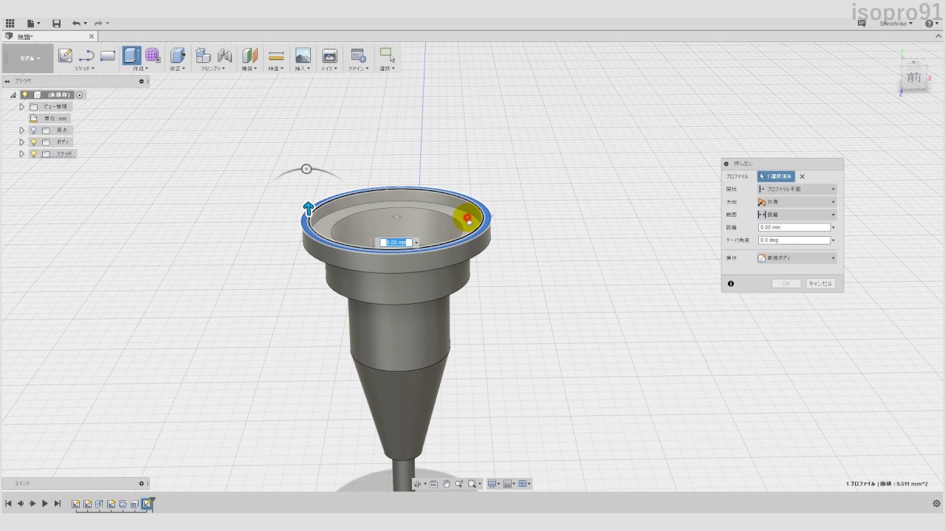Open the data panel grid icon
This screenshot has height=531, width=945.
click(10, 24)
